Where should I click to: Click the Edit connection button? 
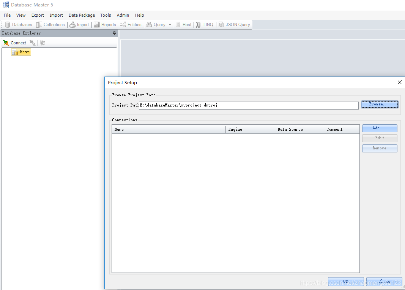click(380, 138)
